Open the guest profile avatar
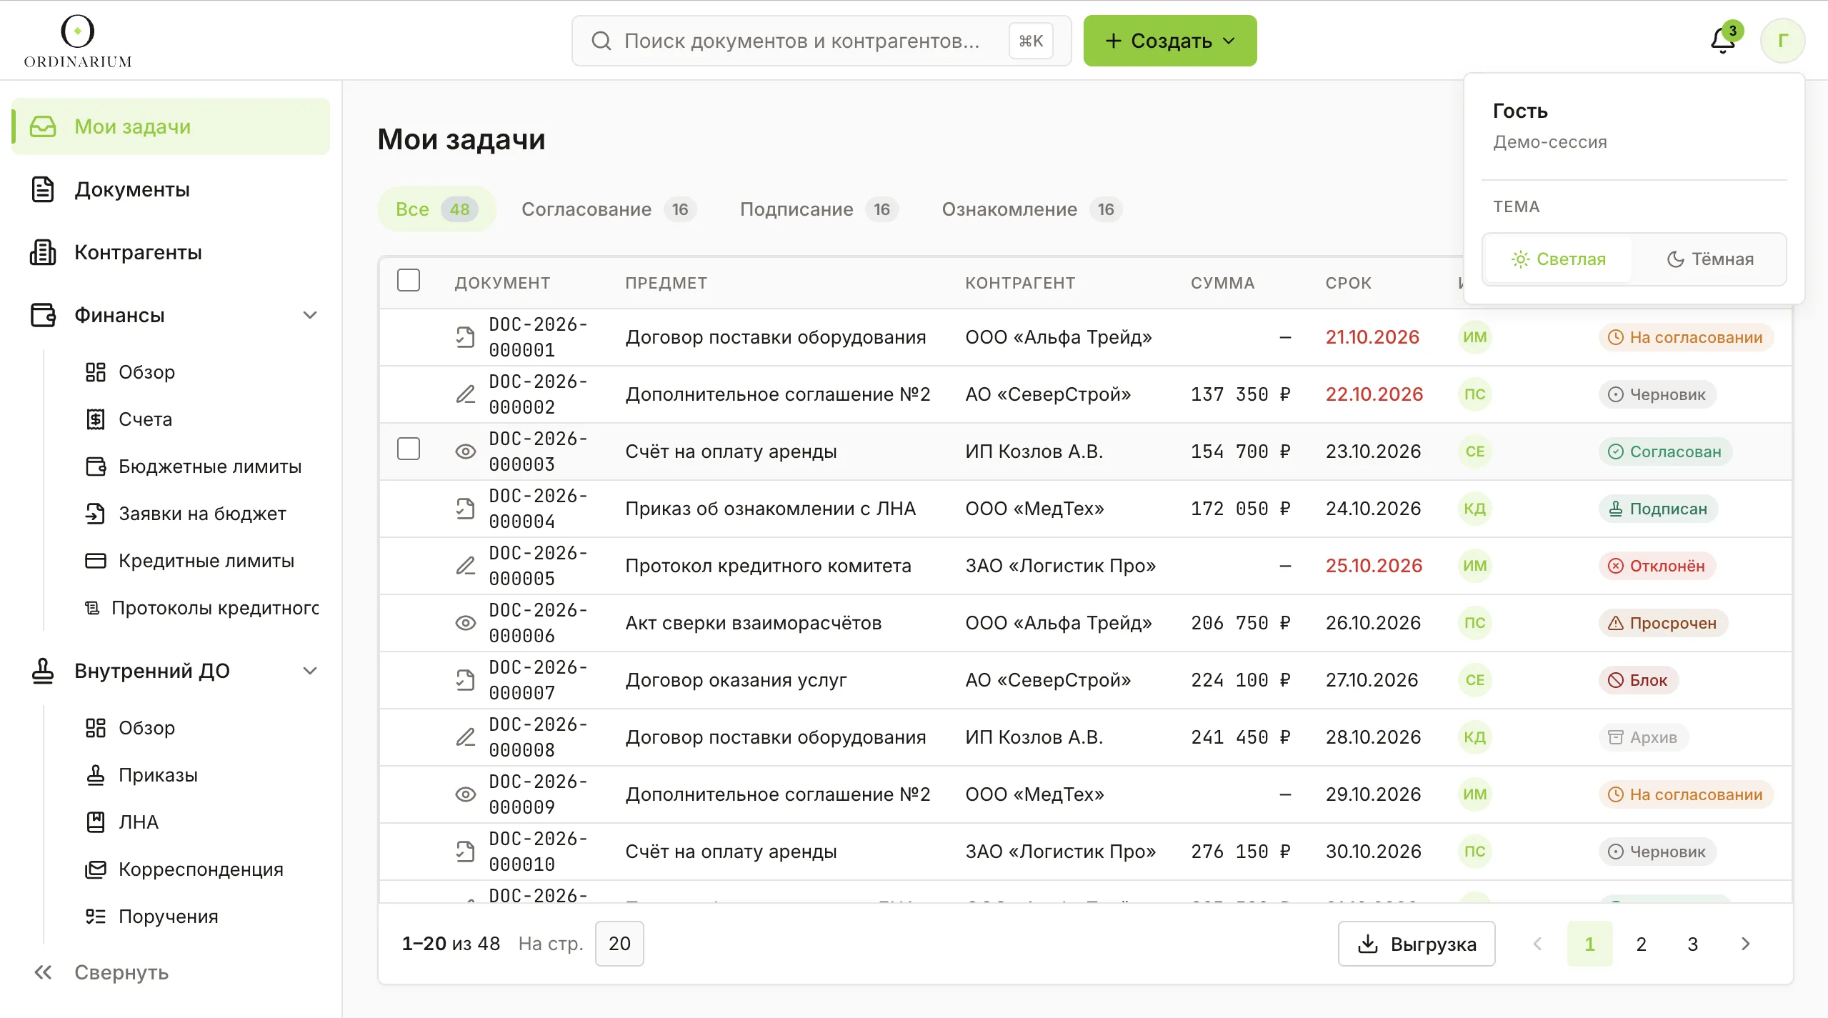 coord(1783,41)
